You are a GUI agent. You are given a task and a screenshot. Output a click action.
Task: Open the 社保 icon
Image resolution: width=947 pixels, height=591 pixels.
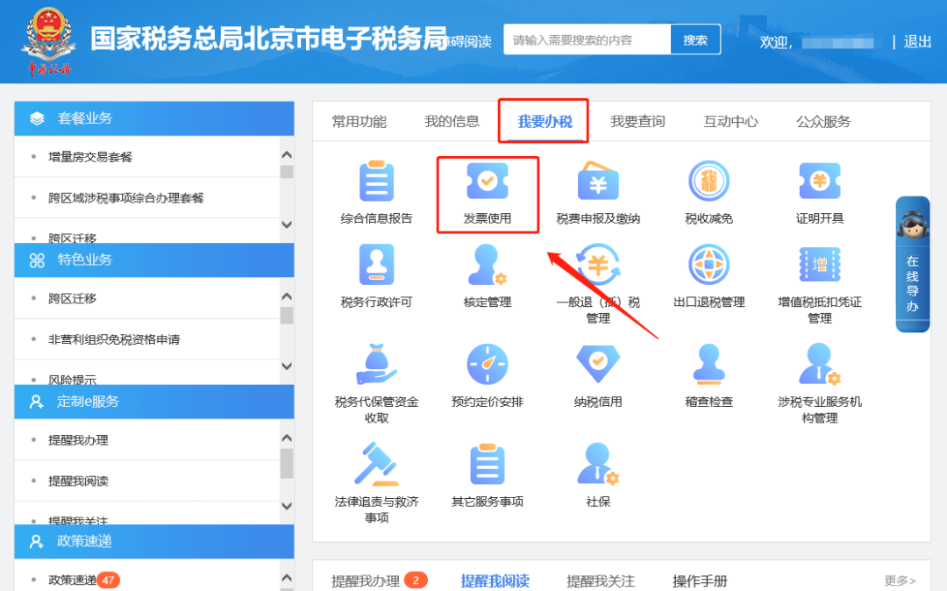point(598,464)
